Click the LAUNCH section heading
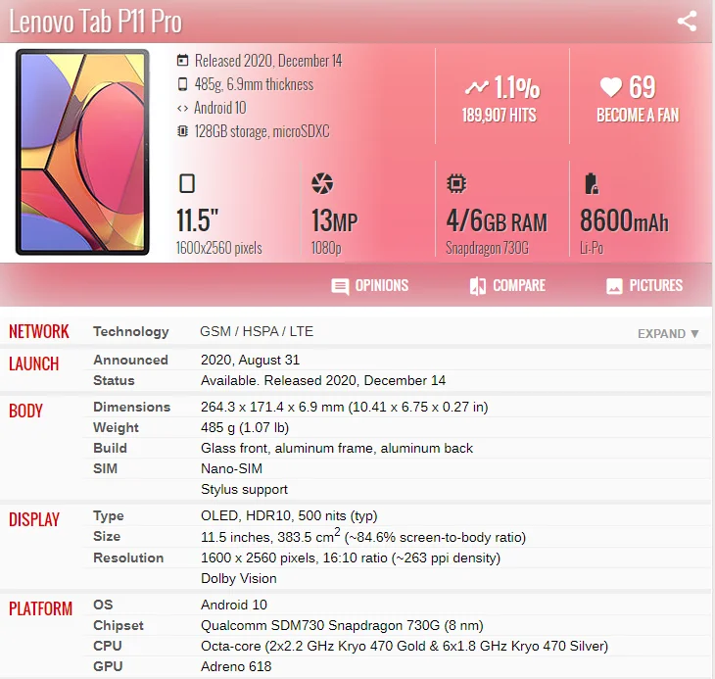Image resolution: width=715 pixels, height=679 pixels. (x=33, y=364)
